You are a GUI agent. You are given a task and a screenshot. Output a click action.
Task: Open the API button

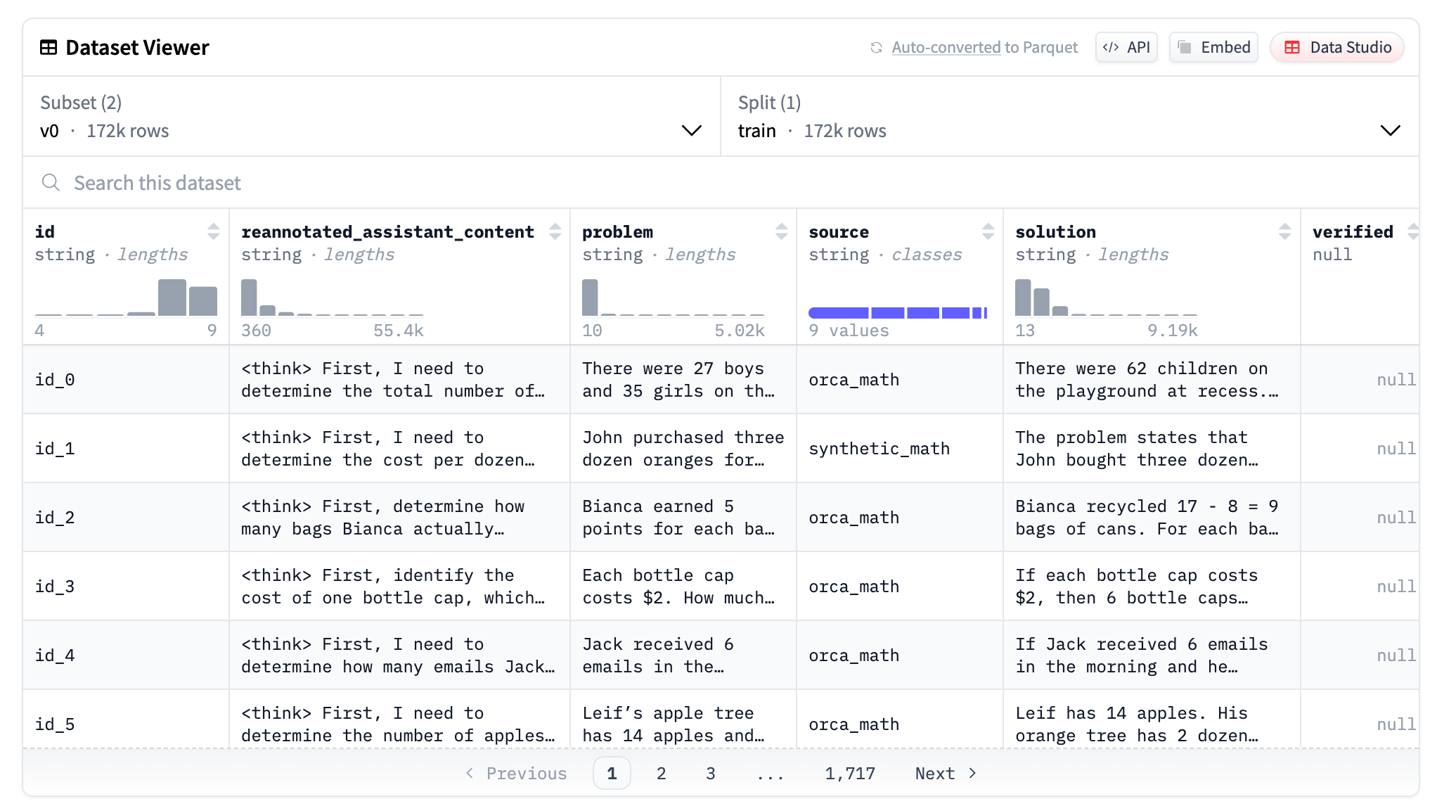pos(1126,48)
